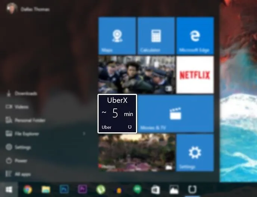Click the Windows Start button

[9, 190]
